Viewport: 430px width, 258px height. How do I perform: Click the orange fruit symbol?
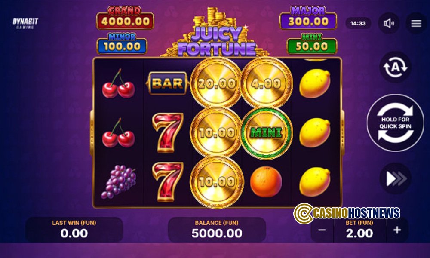coord(266,181)
